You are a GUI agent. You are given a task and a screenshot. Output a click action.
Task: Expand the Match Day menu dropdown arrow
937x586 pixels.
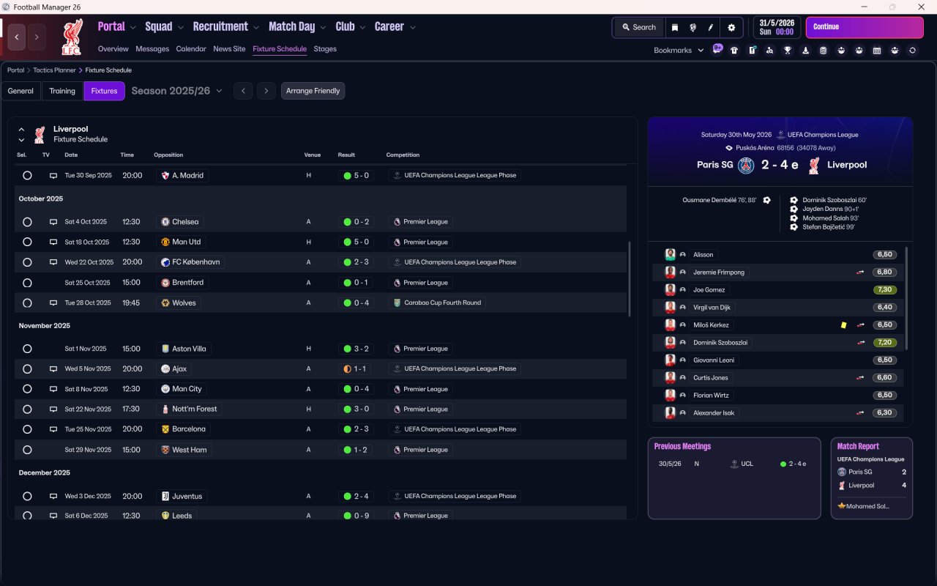pyautogui.click(x=323, y=28)
